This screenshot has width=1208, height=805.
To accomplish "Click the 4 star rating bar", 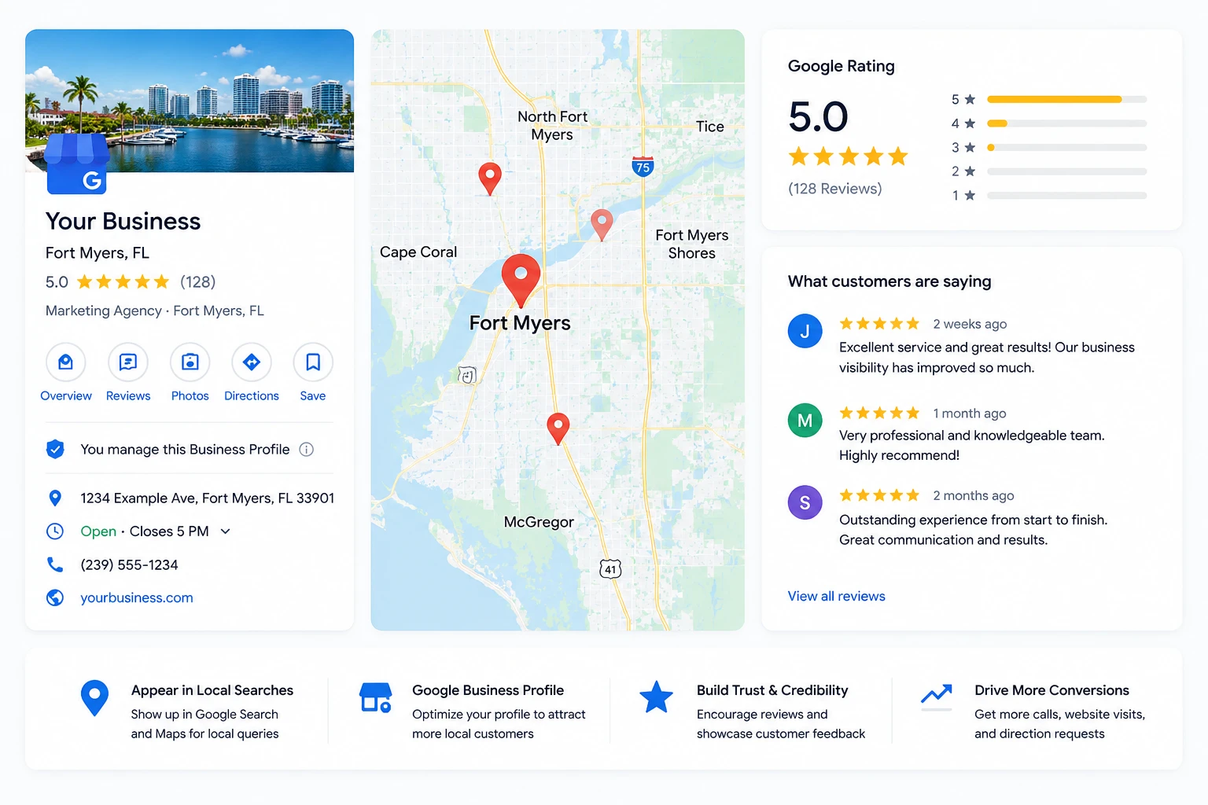I will tap(1067, 123).
